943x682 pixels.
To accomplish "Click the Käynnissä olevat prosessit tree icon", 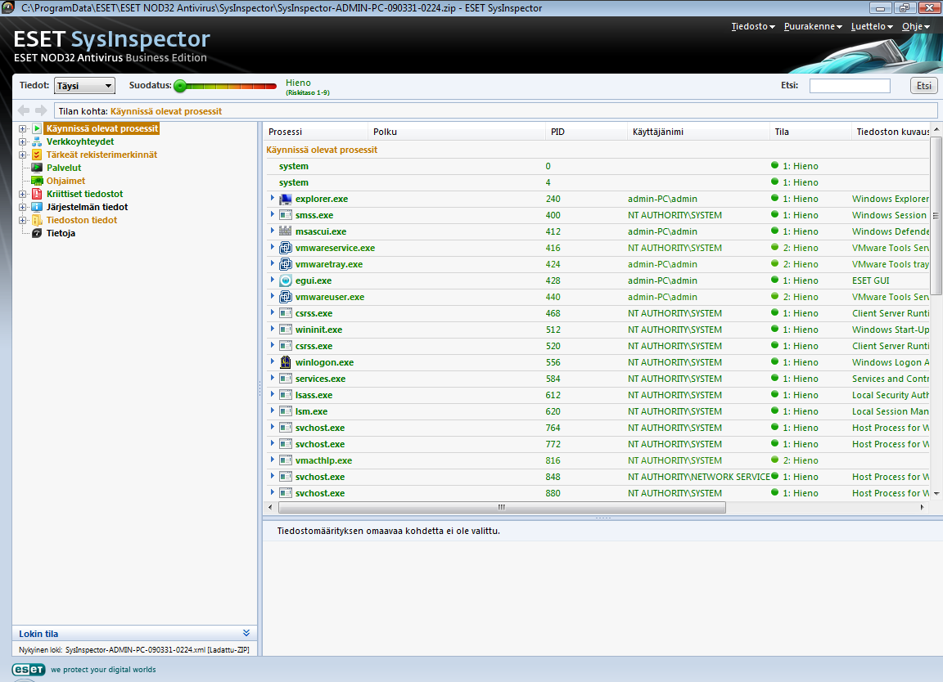I will 37,128.
